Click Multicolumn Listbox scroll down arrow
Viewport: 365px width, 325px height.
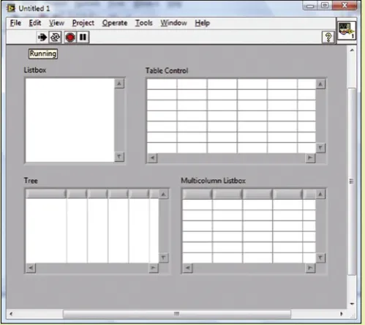click(320, 258)
